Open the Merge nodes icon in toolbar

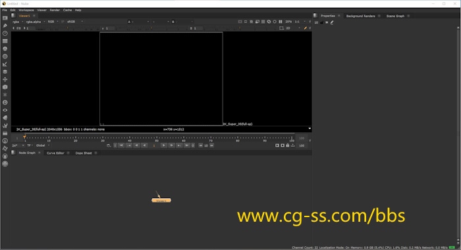5,72
